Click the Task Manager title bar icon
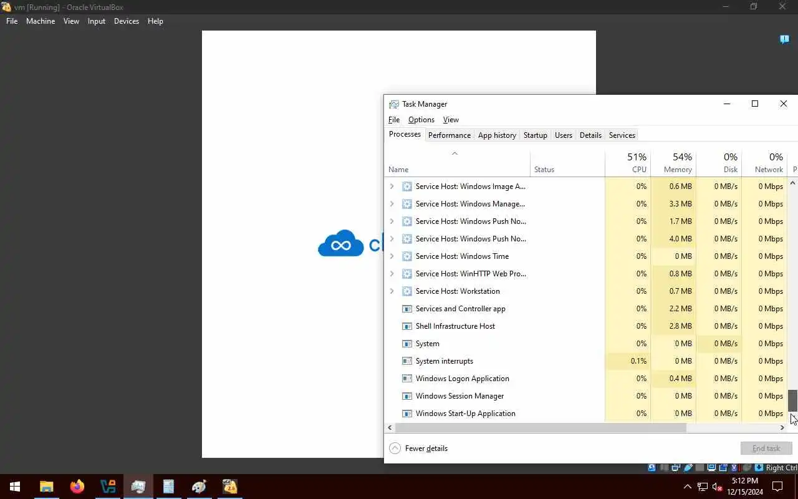This screenshot has width=798, height=499. (x=394, y=104)
